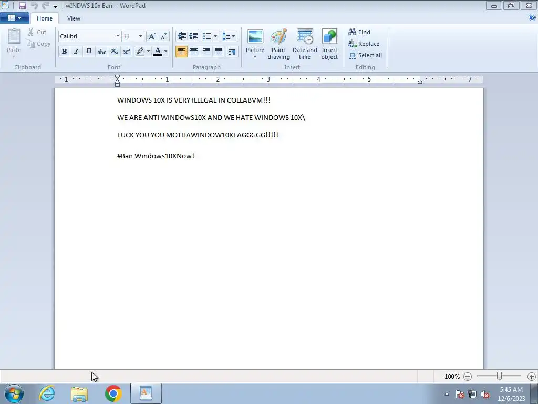
Task: Apply the black font color A
Action: (x=158, y=52)
